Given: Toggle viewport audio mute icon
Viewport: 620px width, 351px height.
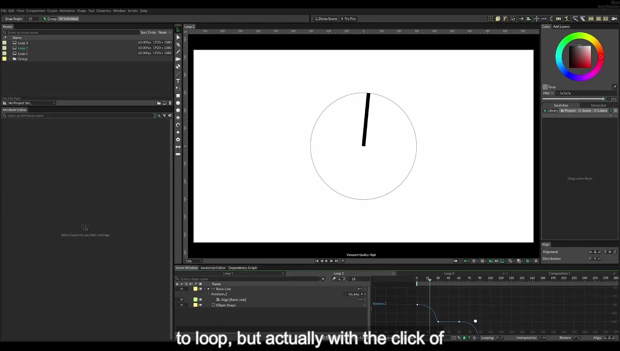Looking at the screenshot, I should pos(465,261).
